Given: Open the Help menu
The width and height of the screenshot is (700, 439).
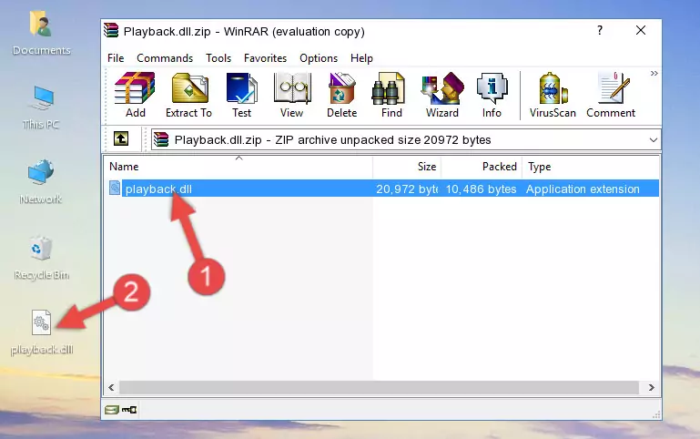Looking at the screenshot, I should click(361, 58).
